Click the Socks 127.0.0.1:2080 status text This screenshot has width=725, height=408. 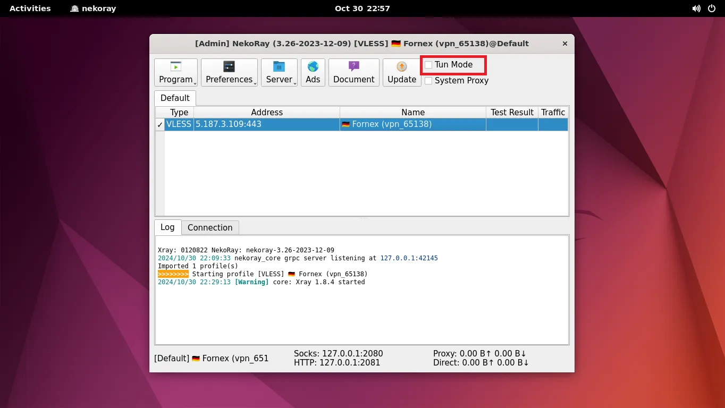pos(338,354)
